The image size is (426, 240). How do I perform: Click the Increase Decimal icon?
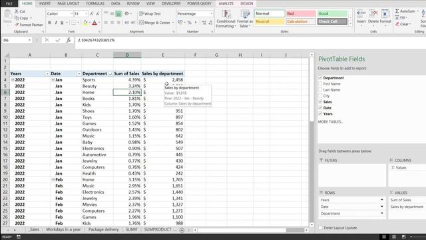[x=204, y=23]
